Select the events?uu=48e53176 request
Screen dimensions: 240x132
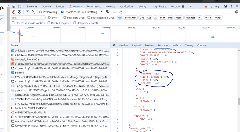pos(60,121)
